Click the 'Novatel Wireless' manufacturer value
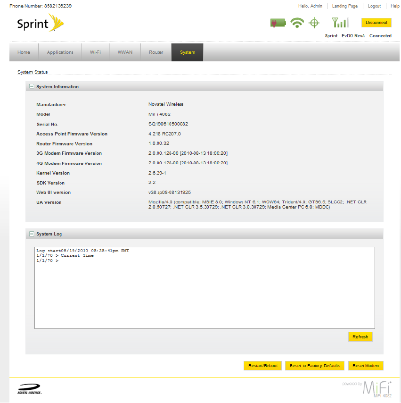Viewport: 401px width, 403px height. point(166,104)
